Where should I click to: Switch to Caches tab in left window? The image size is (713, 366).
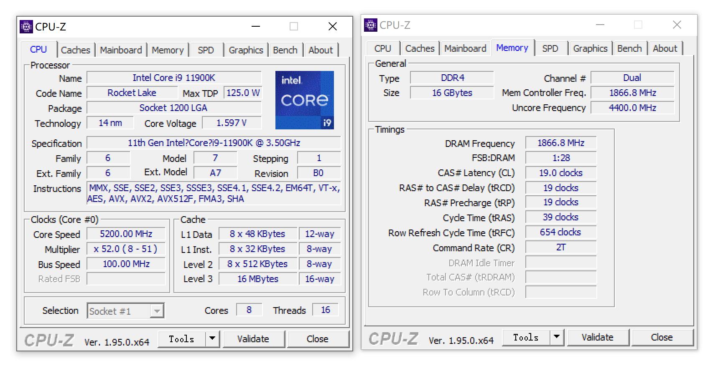(x=75, y=50)
